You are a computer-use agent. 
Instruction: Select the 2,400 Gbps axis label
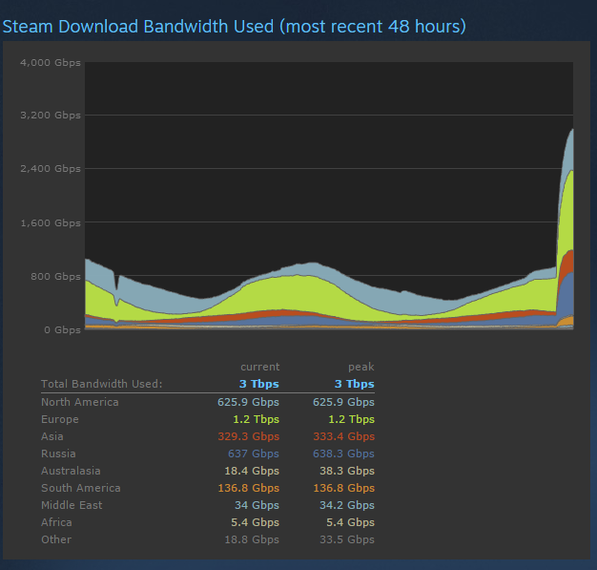[51, 169]
